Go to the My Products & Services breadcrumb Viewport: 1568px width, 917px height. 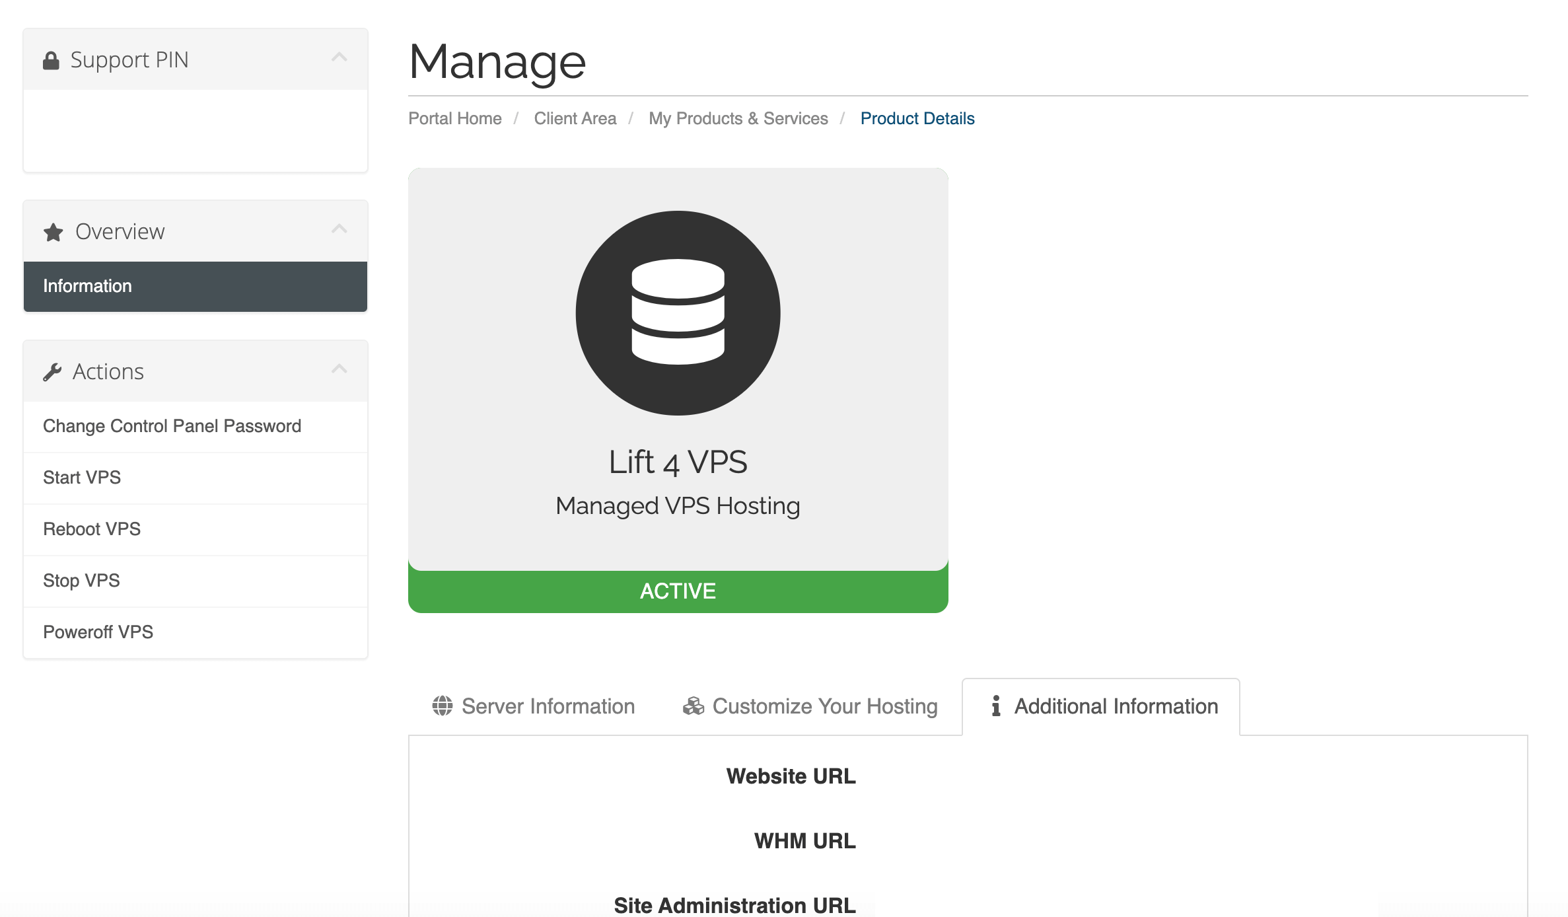pos(738,118)
